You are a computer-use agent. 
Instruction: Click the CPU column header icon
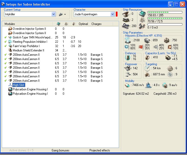point(59,24)
